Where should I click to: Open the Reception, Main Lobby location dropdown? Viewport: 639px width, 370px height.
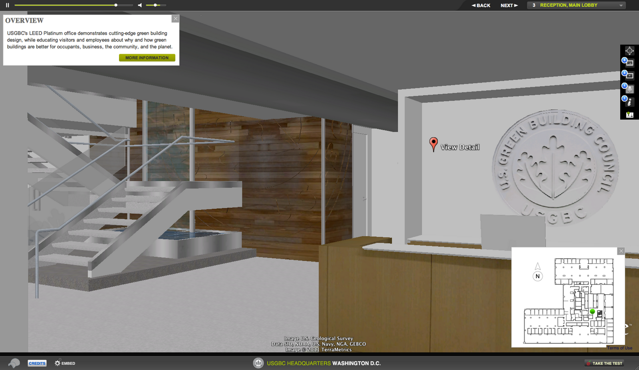pyautogui.click(x=576, y=5)
